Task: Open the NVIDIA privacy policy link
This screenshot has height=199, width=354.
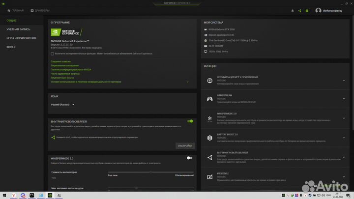Action: pos(70,70)
